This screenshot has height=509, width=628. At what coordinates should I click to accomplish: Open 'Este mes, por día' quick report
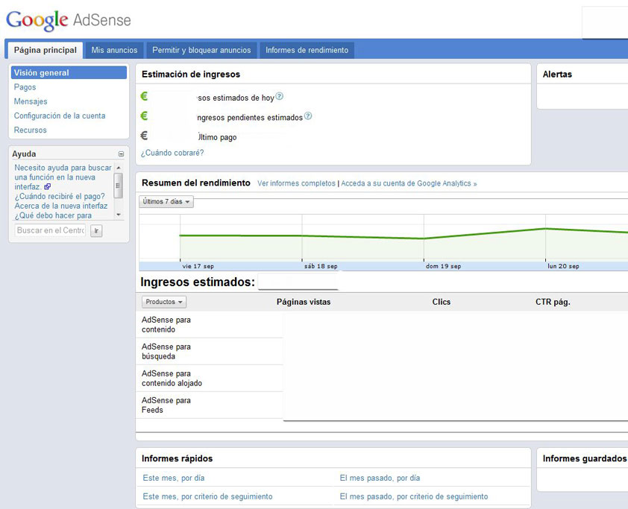(174, 478)
